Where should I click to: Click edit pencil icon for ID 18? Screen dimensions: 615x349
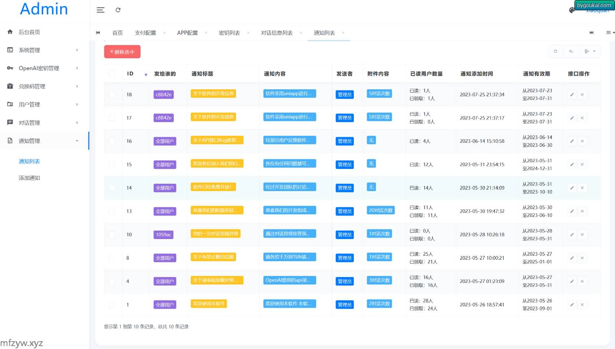[572, 94]
